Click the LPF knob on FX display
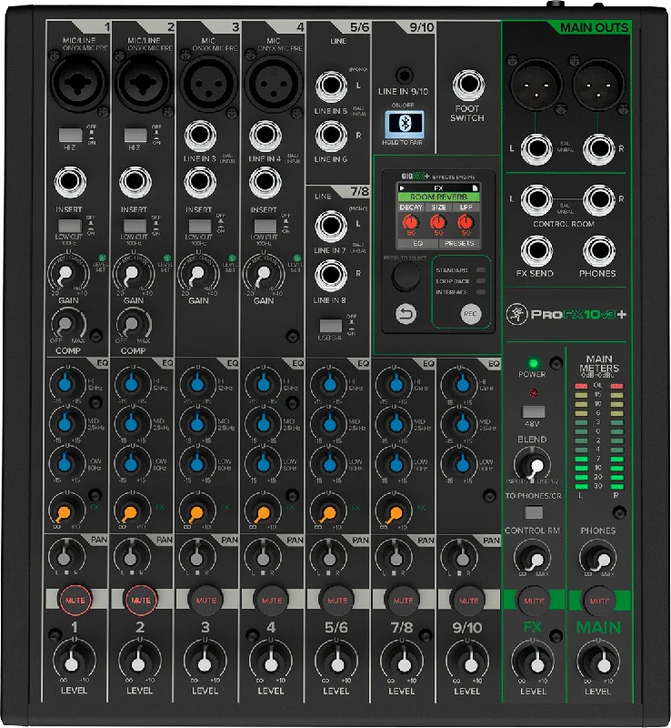671x728 pixels. (466, 222)
